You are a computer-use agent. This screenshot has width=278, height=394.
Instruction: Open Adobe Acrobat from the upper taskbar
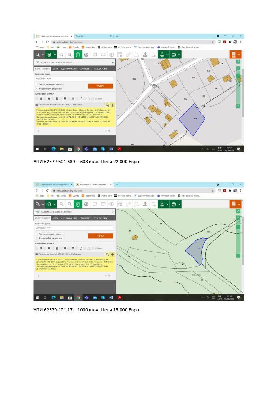[x=119, y=149]
